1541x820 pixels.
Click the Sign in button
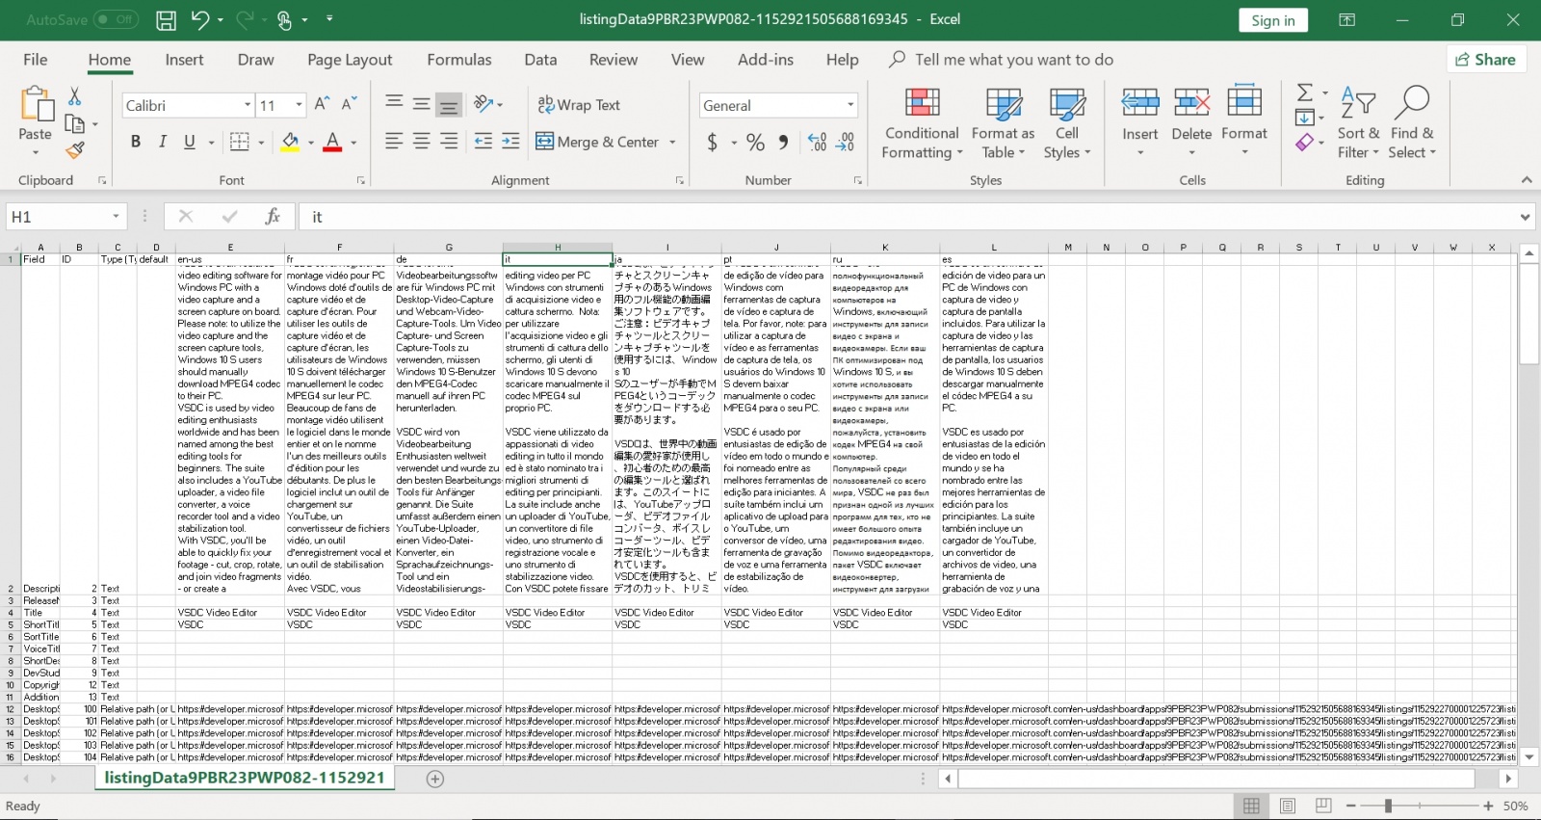point(1273,20)
